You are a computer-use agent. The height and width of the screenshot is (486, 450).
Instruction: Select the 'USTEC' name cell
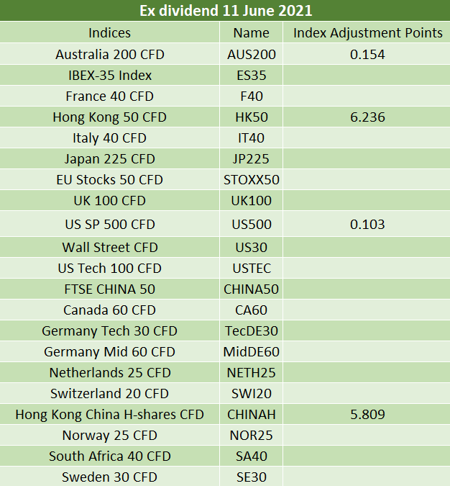pos(252,268)
